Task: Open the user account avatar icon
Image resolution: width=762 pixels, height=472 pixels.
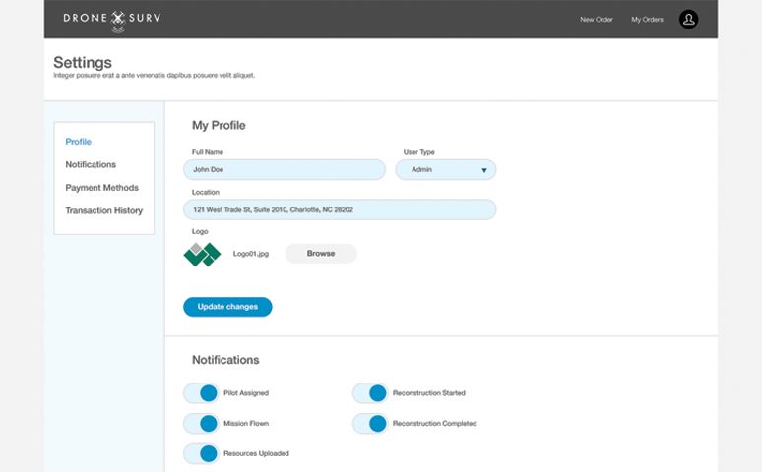Action: [x=689, y=19]
